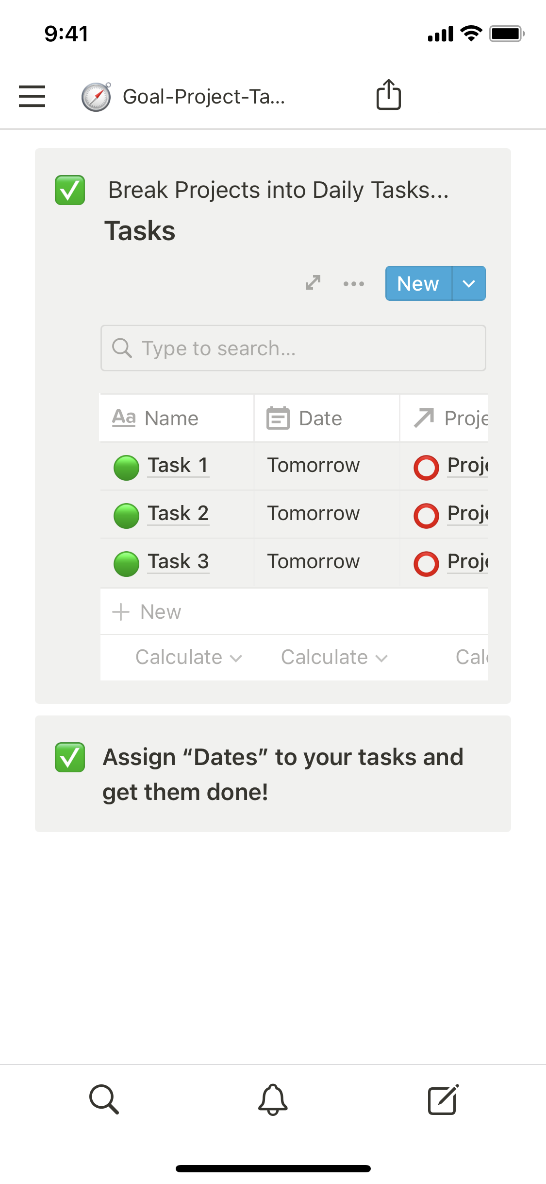This screenshot has width=546, height=1184.
Task: Tap the share page icon
Action: (x=389, y=95)
